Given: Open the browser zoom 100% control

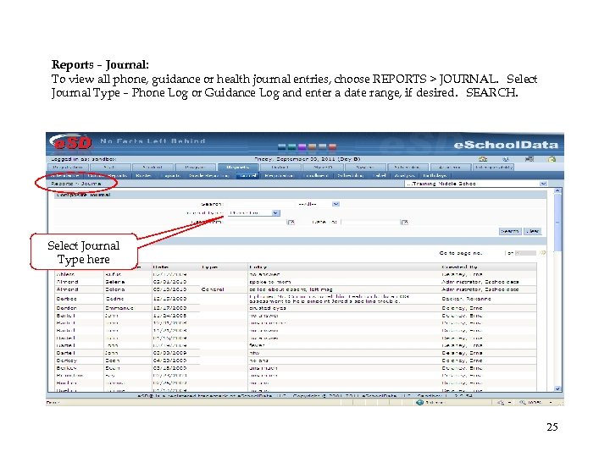Looking at the screenshot, I should [x=536, y=403].
